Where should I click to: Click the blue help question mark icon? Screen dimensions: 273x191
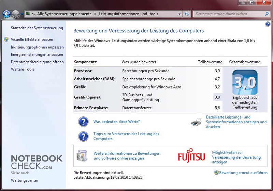tap(268, 24)
